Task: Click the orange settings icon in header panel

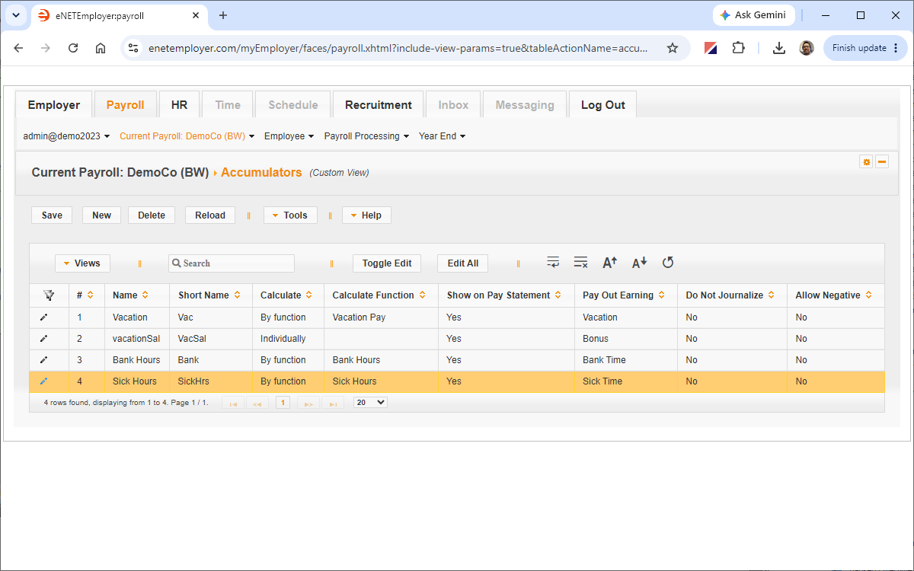Action: [866, 161]
